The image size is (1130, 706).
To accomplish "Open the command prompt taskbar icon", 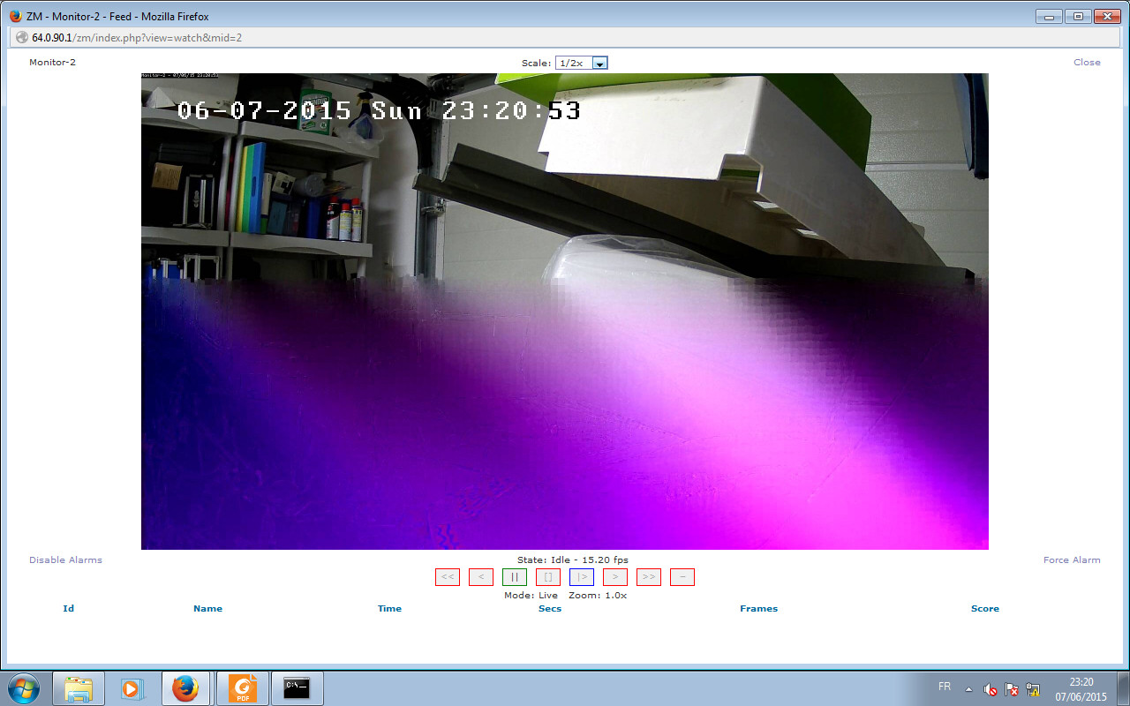I will [x=297, y=688].
